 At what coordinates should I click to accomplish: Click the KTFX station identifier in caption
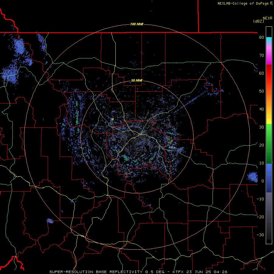[x=179, y=272]
